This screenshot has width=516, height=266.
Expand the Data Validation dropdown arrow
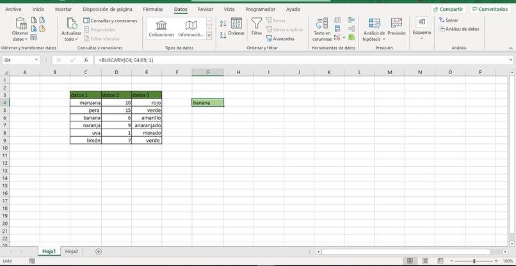click(x=344, y=38)
